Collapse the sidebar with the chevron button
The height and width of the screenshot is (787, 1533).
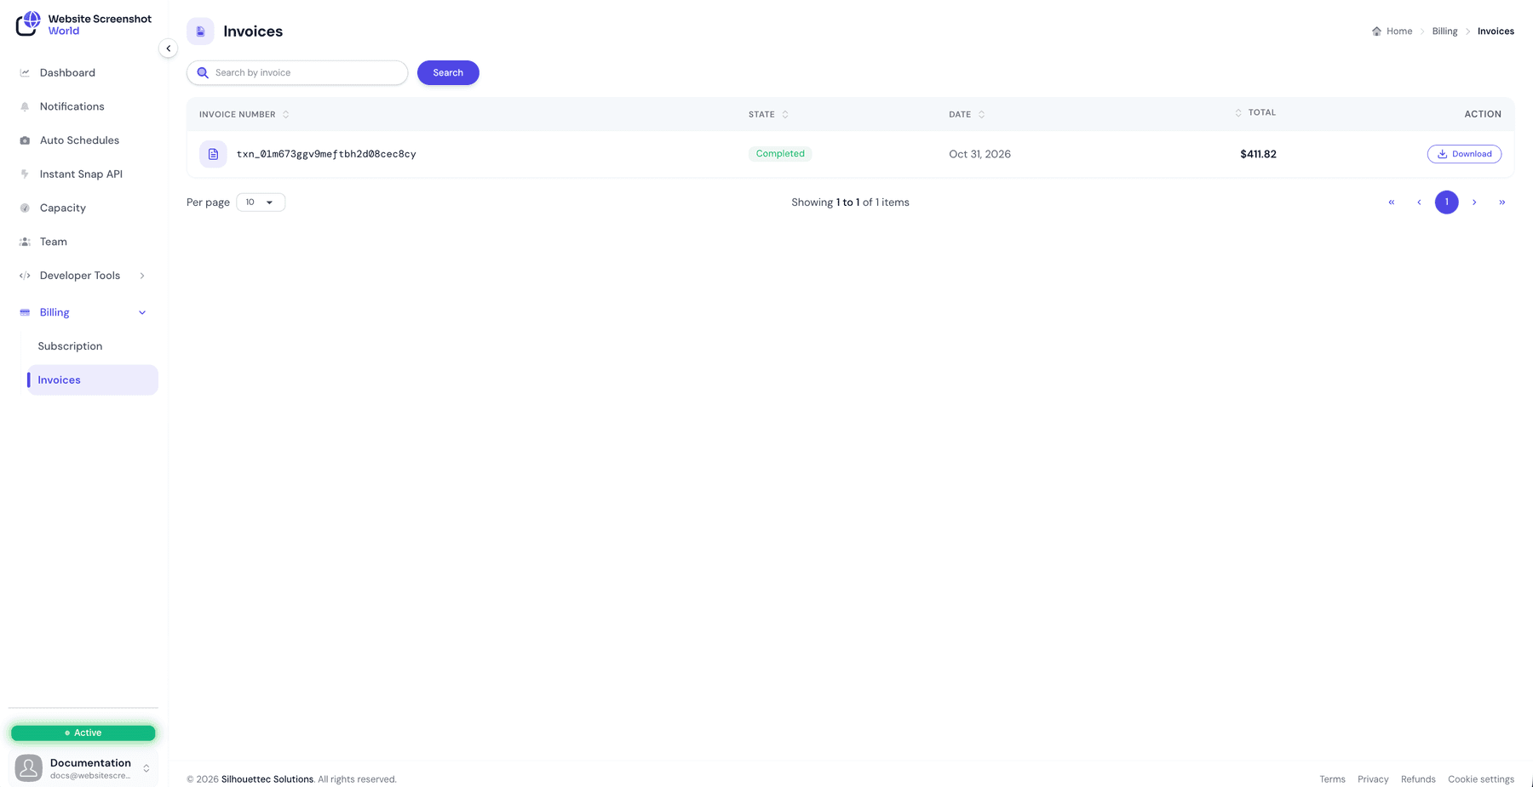(x=168, y=48)
